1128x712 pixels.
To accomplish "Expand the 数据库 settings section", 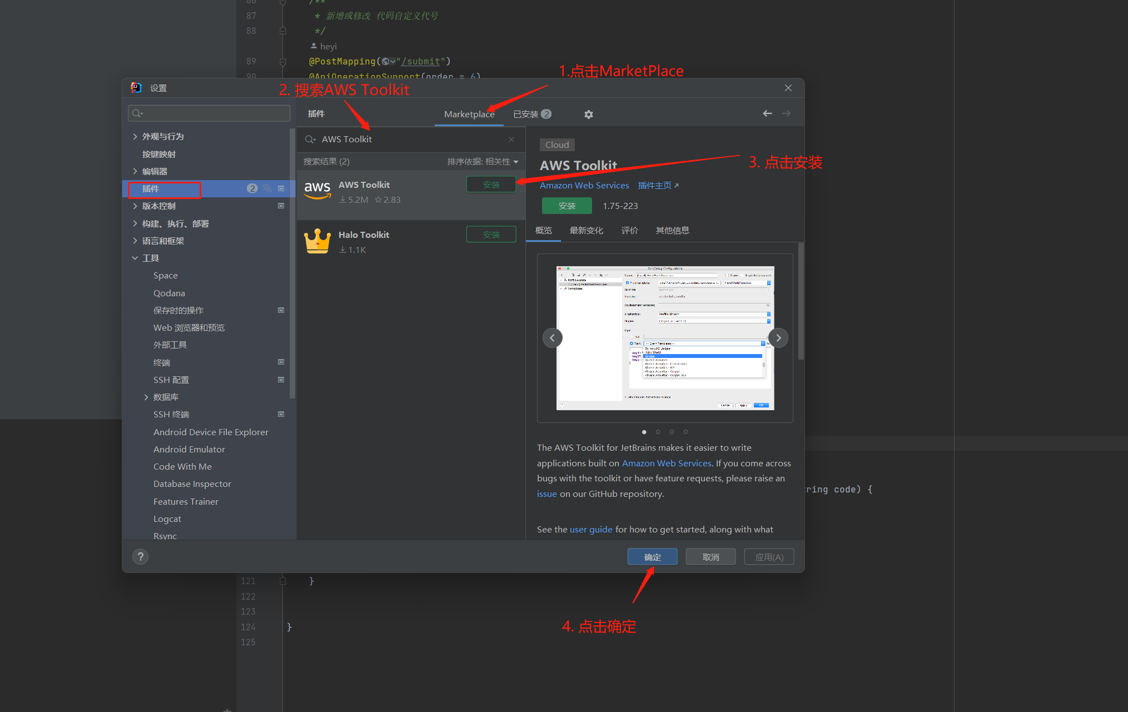I will (x=146, y=396).
